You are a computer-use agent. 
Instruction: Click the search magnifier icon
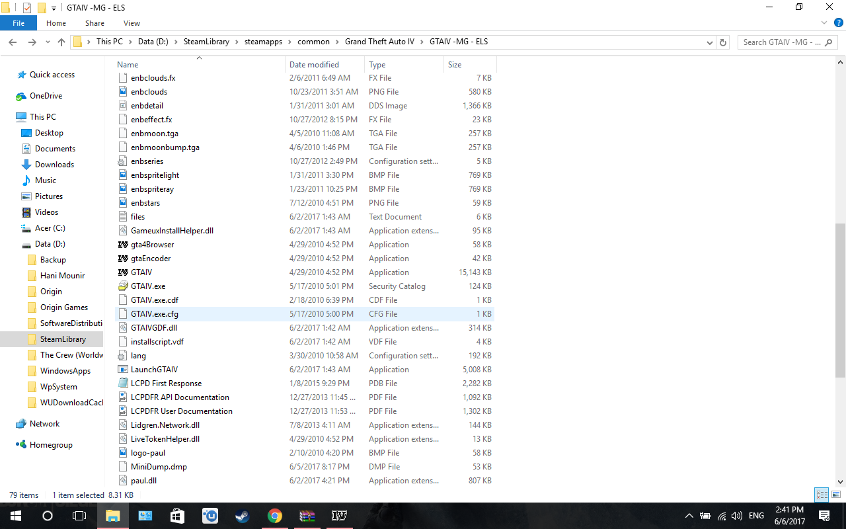pyautogui.click(x=829, y=42)
